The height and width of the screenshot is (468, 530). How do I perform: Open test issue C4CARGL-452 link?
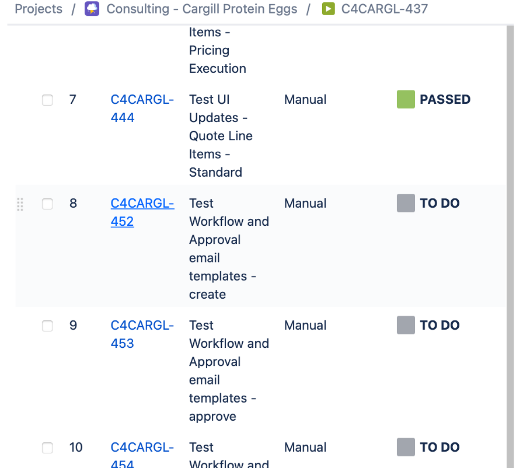pos(142,212)
